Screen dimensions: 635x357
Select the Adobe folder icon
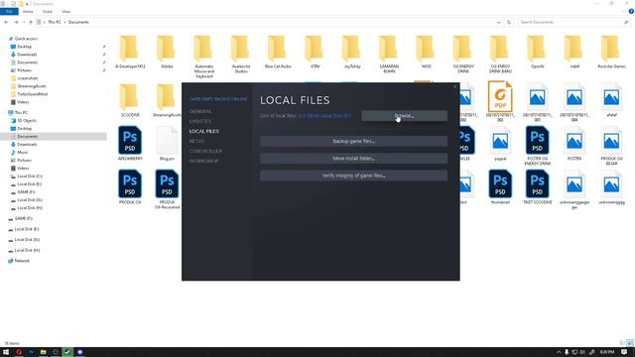point(167,52)
